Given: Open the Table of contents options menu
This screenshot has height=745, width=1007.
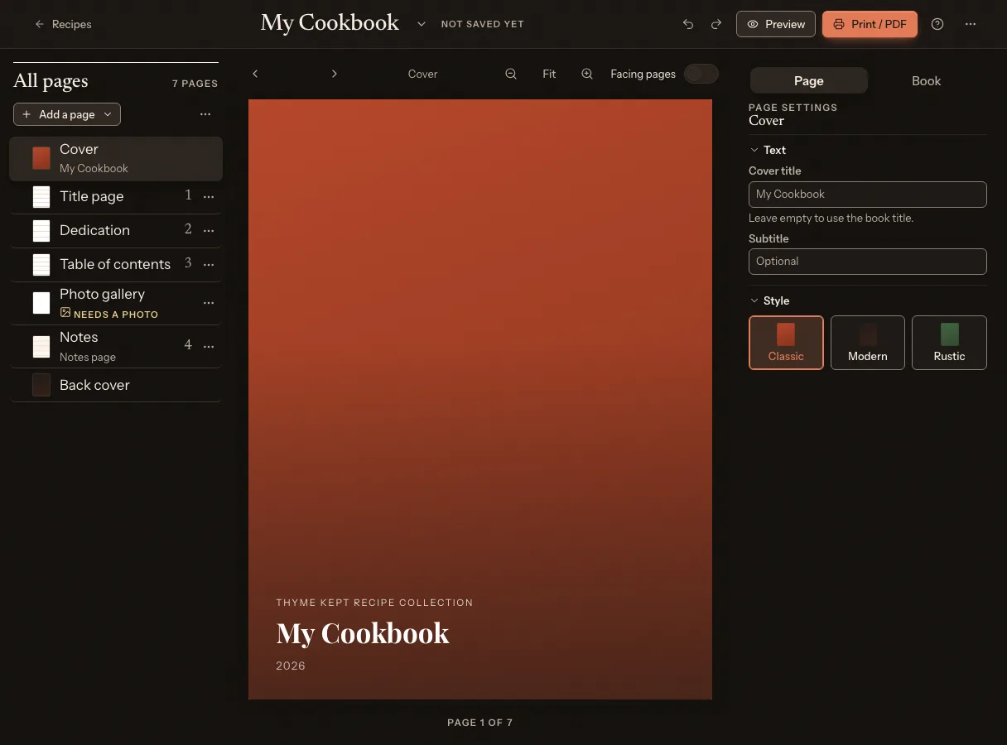Looking at the screenshot, I should pos(209,265).
